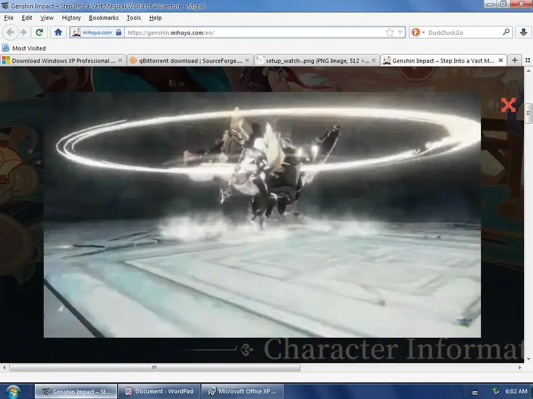
Task: Open the search engine selector dropdown
Action: pyautogui.click(x=418, y=33)
